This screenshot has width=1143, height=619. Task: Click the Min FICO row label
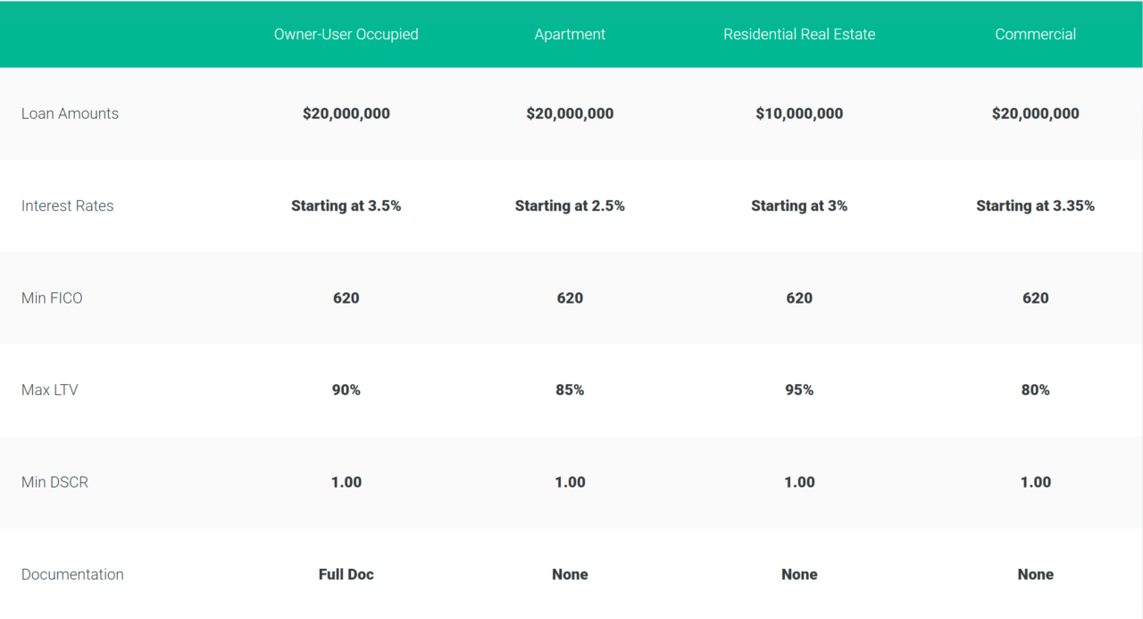52,298
